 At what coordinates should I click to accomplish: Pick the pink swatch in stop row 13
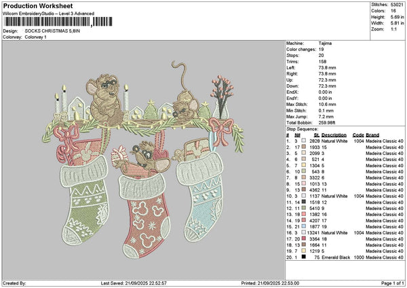coord(303,214)
